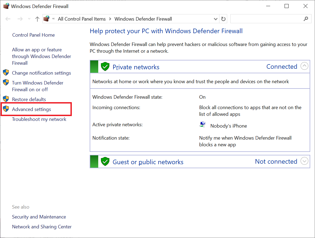Click the back navigation arrow
The height and width of the screenshot is (238, 315).
[x=8, y=19]
